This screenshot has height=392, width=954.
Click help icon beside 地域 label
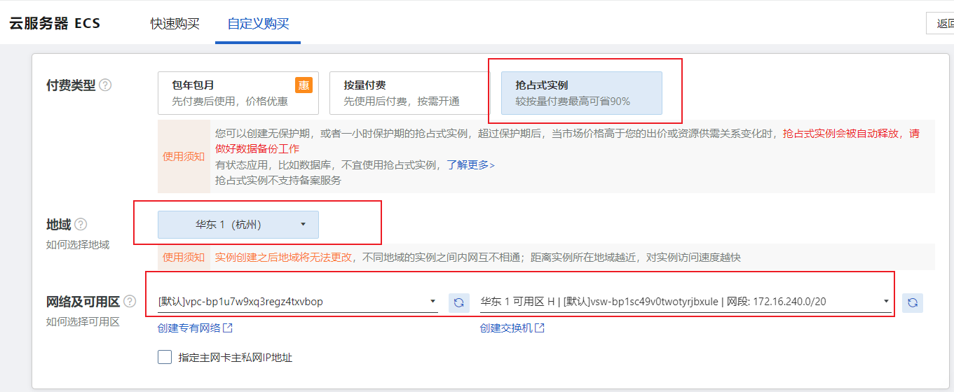pos(81,225)
